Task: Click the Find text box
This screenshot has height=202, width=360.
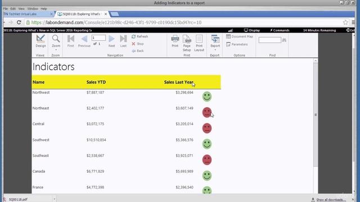Action: (269, 40)
